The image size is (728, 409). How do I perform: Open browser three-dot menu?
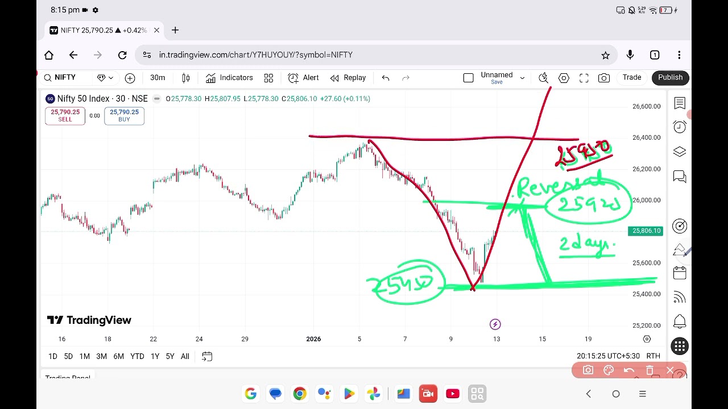point(679,55)
